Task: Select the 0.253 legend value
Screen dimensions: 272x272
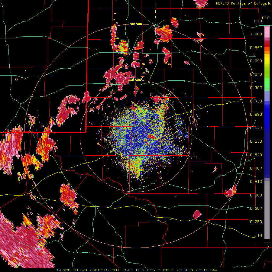Action: click(256, 222)
